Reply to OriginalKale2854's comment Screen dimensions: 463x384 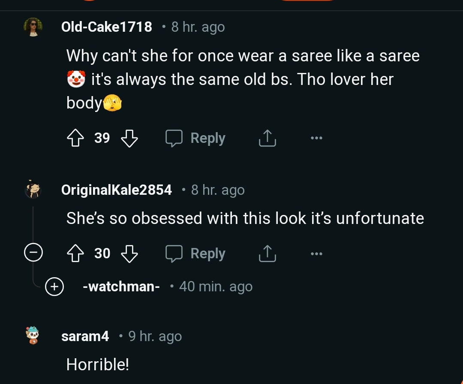pyautogui.click(x=195, y=253)
